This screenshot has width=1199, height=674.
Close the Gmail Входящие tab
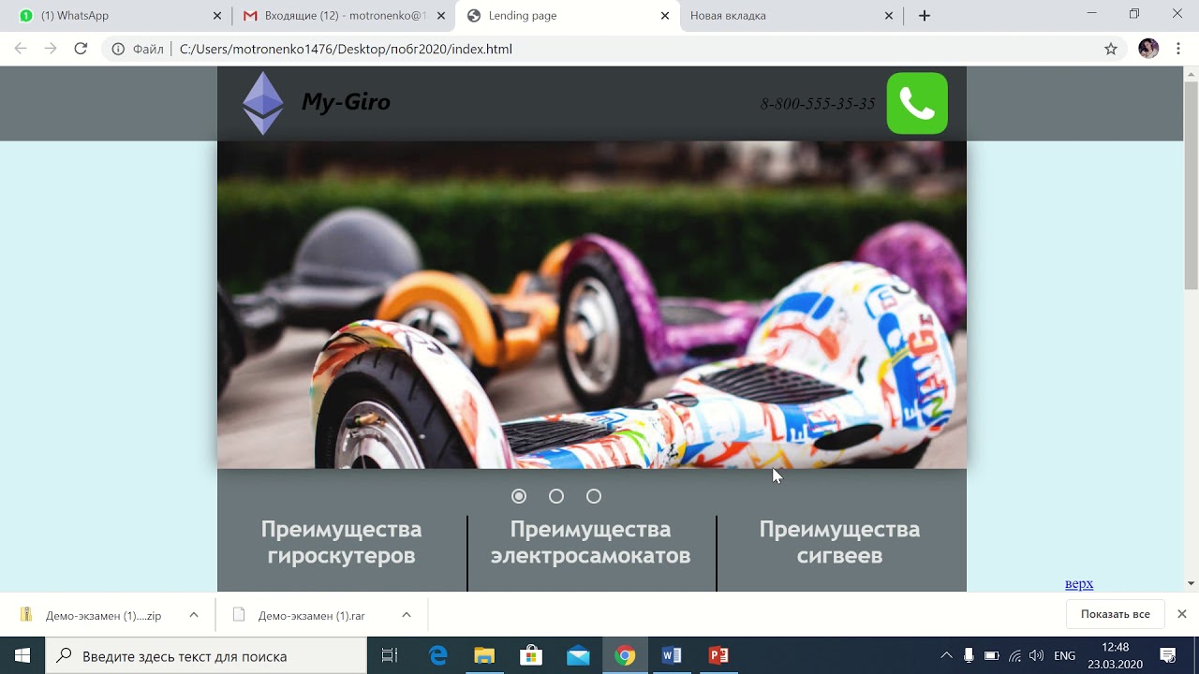[441, 16]
